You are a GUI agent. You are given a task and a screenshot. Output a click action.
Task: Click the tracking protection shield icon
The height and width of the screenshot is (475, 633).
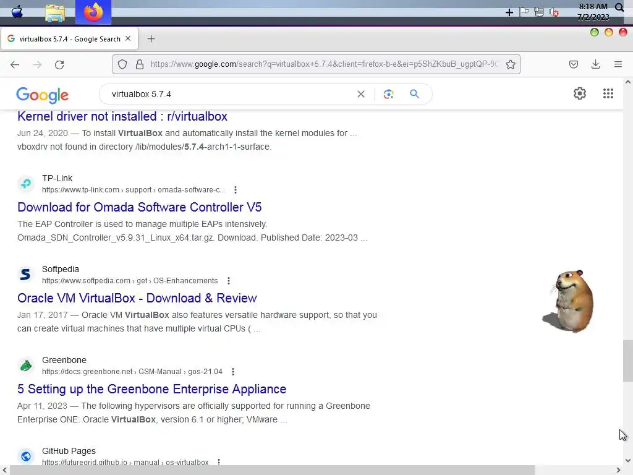tap(122, 64)
